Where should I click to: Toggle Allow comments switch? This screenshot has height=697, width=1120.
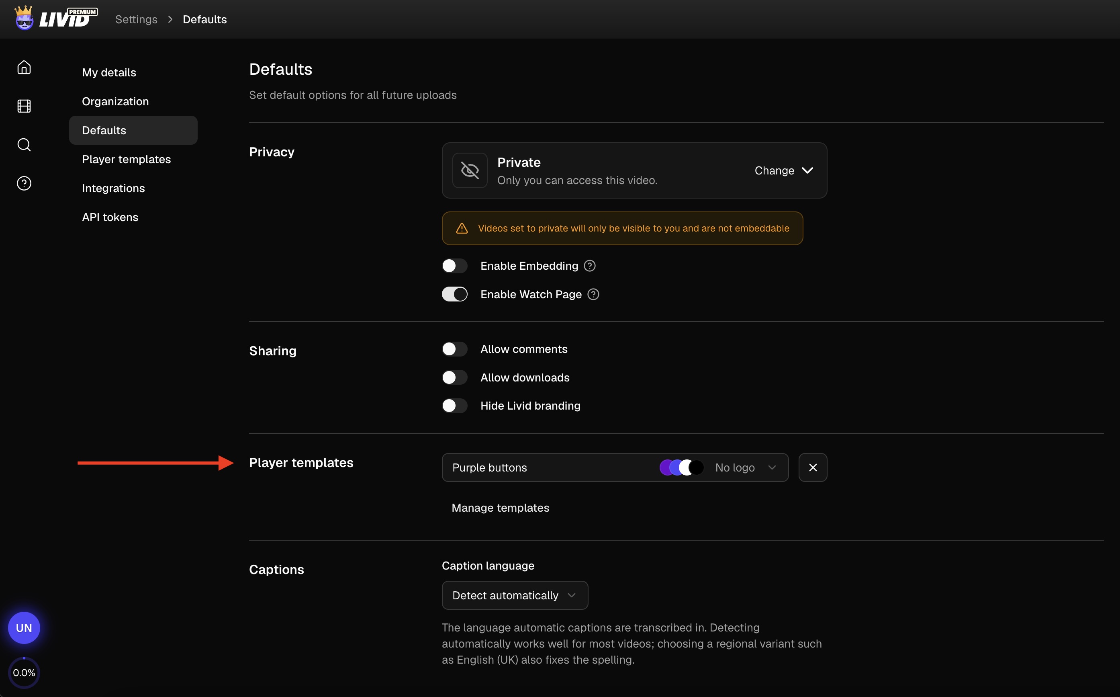point(455,349)
